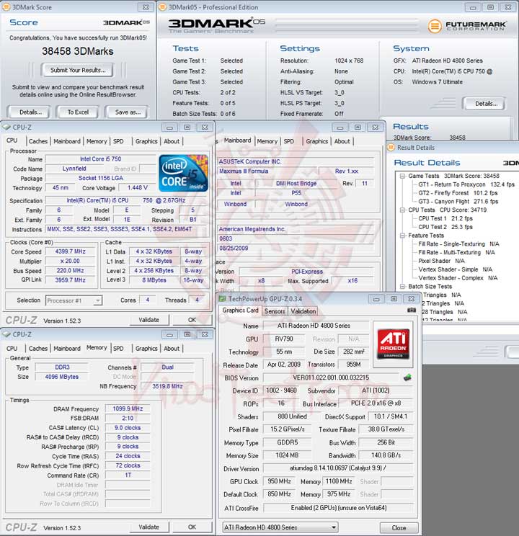Click the Bus Speed 220.0 MHz value

pyautogui.click(x=71, y=271)
